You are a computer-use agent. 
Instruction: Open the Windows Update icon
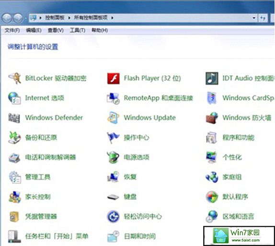(113, 117)
